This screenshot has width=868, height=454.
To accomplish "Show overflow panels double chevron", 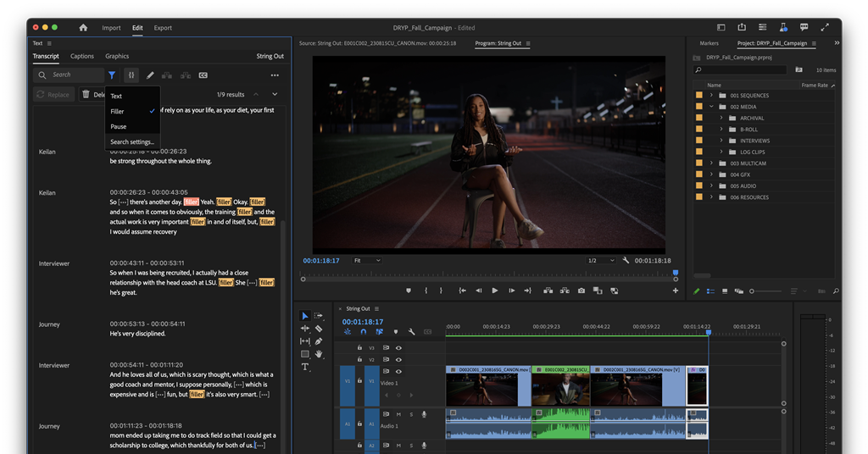I will [x=837, y=42].
